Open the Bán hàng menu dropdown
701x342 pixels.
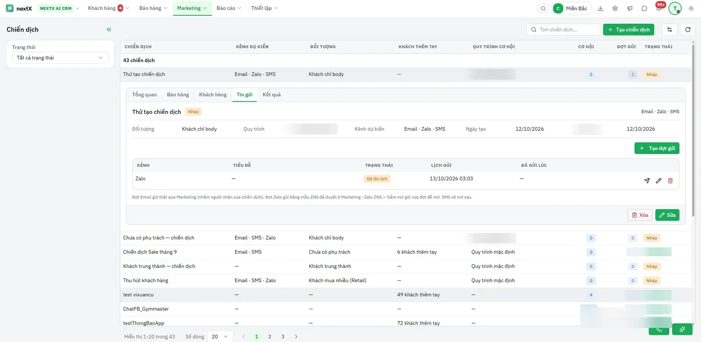point(153,8)
